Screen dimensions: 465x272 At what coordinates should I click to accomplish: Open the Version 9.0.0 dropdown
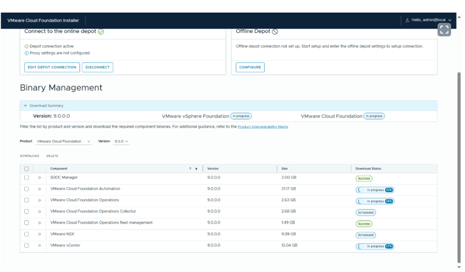click(x=121, y=142)
